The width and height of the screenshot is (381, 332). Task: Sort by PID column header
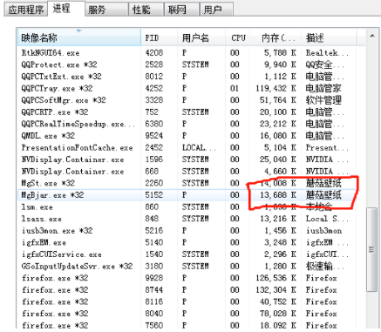160,37
